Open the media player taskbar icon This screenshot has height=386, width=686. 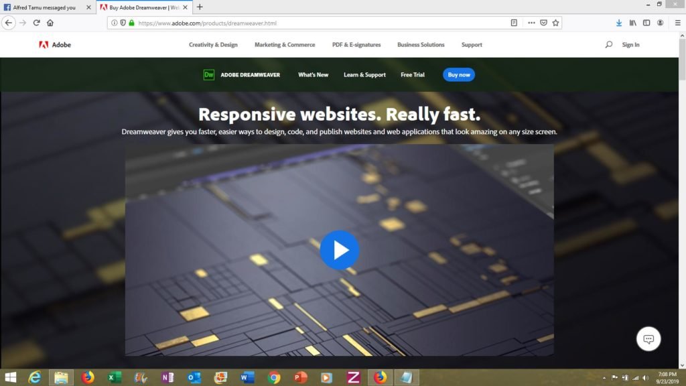pyautogui.click(x=326, y=377)
